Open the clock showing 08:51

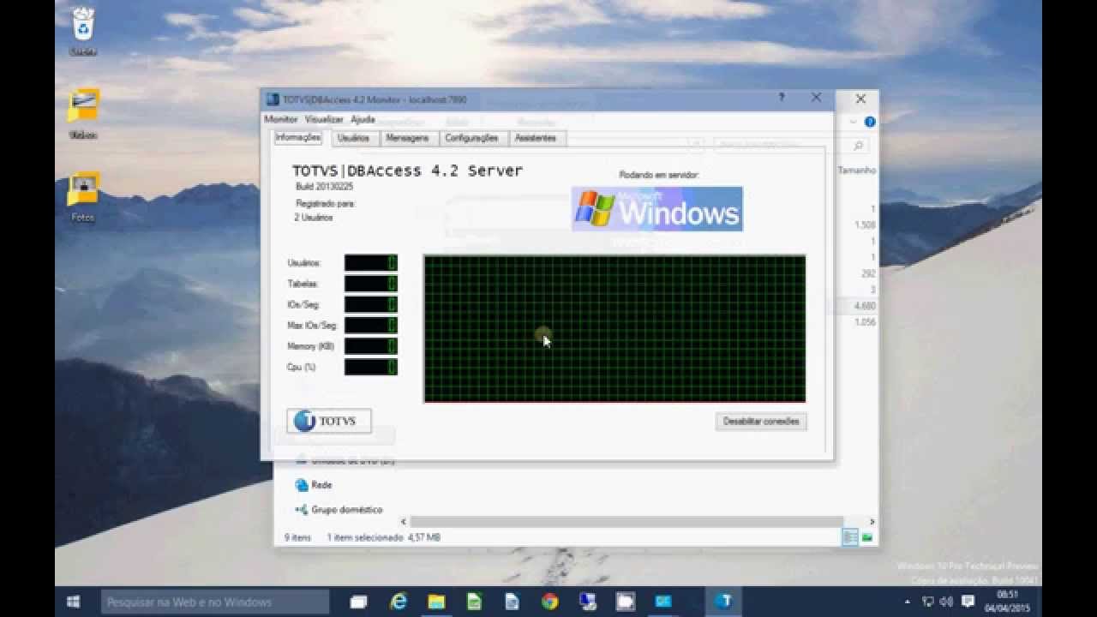pyautogui.click(x=1008, y=602)
